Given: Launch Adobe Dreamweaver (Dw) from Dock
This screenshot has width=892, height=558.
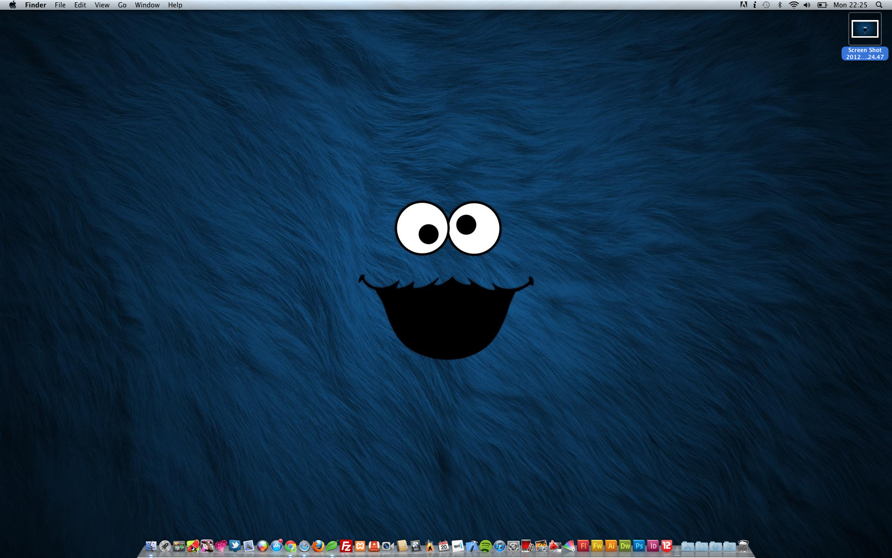Looking at the screenshot, I should tap(625, 546).
